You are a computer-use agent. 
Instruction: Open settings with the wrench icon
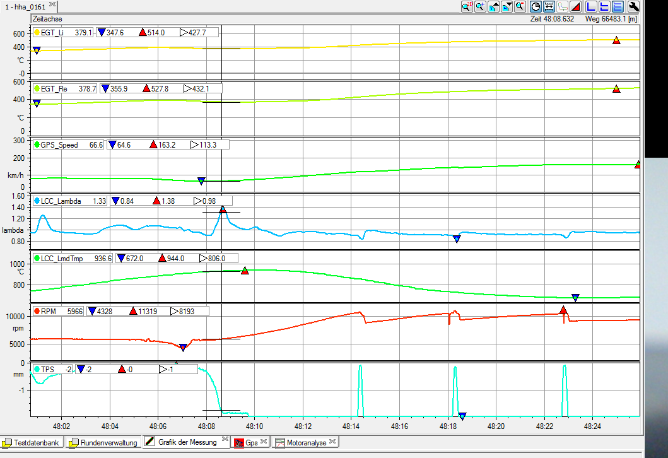(x=634, y=7)
